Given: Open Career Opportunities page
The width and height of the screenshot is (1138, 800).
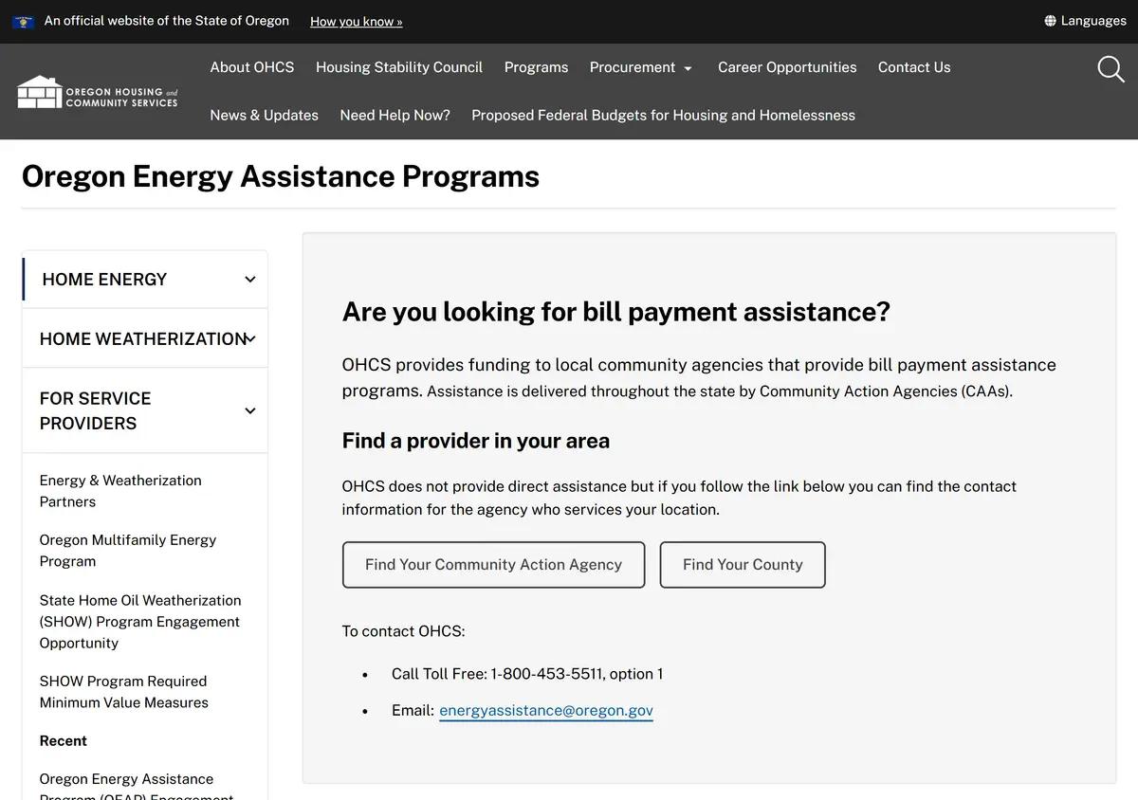Looking at the screenshot, I should [787, 67].
